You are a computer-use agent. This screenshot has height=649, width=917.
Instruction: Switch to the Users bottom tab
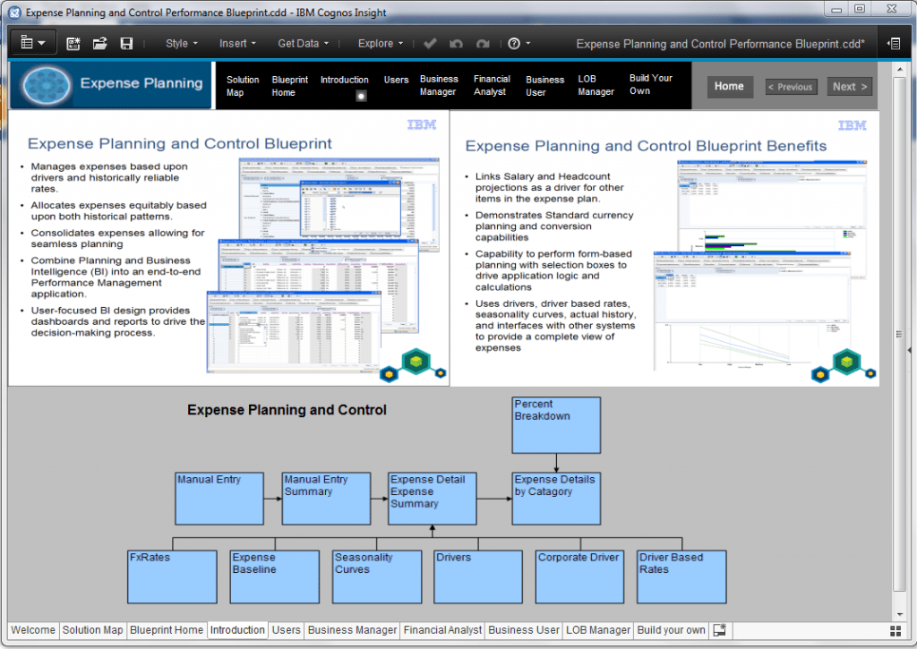[286, 630]
